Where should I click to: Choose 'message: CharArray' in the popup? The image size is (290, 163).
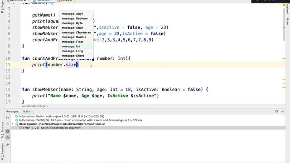[x=76, y=32]
